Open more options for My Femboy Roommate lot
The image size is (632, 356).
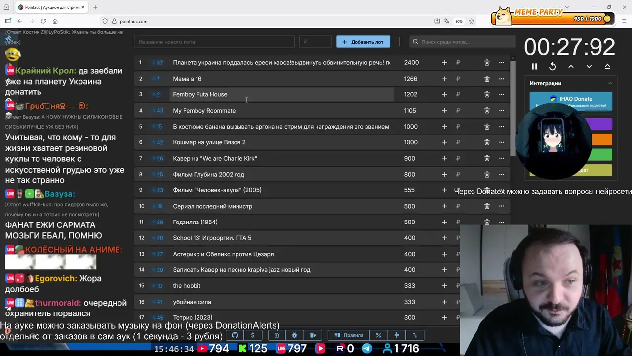(501, 110)
